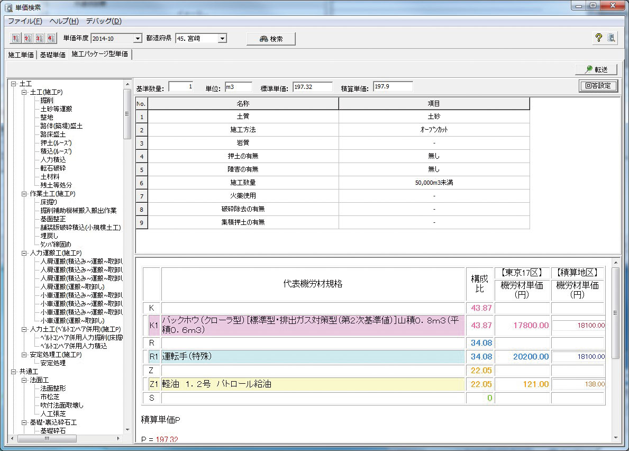
Task: Click the 名称 column header
Action: 243,104
